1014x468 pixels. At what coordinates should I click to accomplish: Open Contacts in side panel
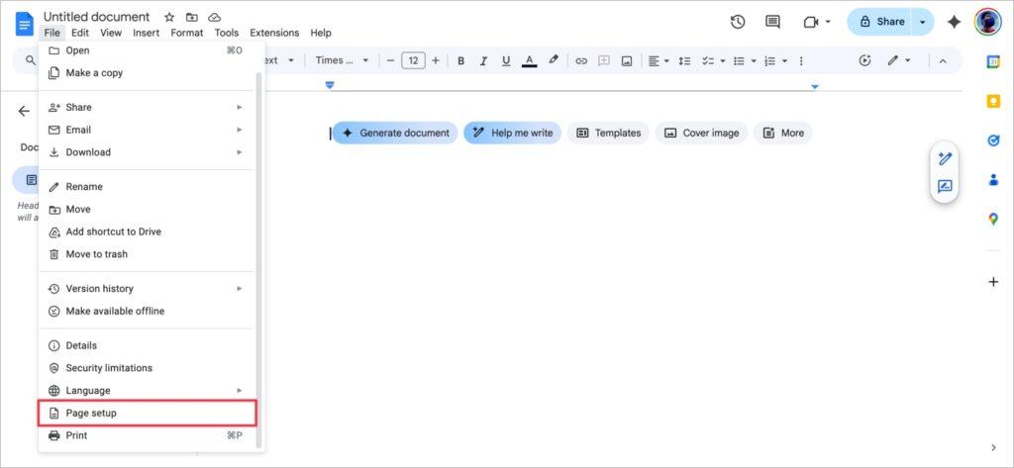[x=994, y=180]
